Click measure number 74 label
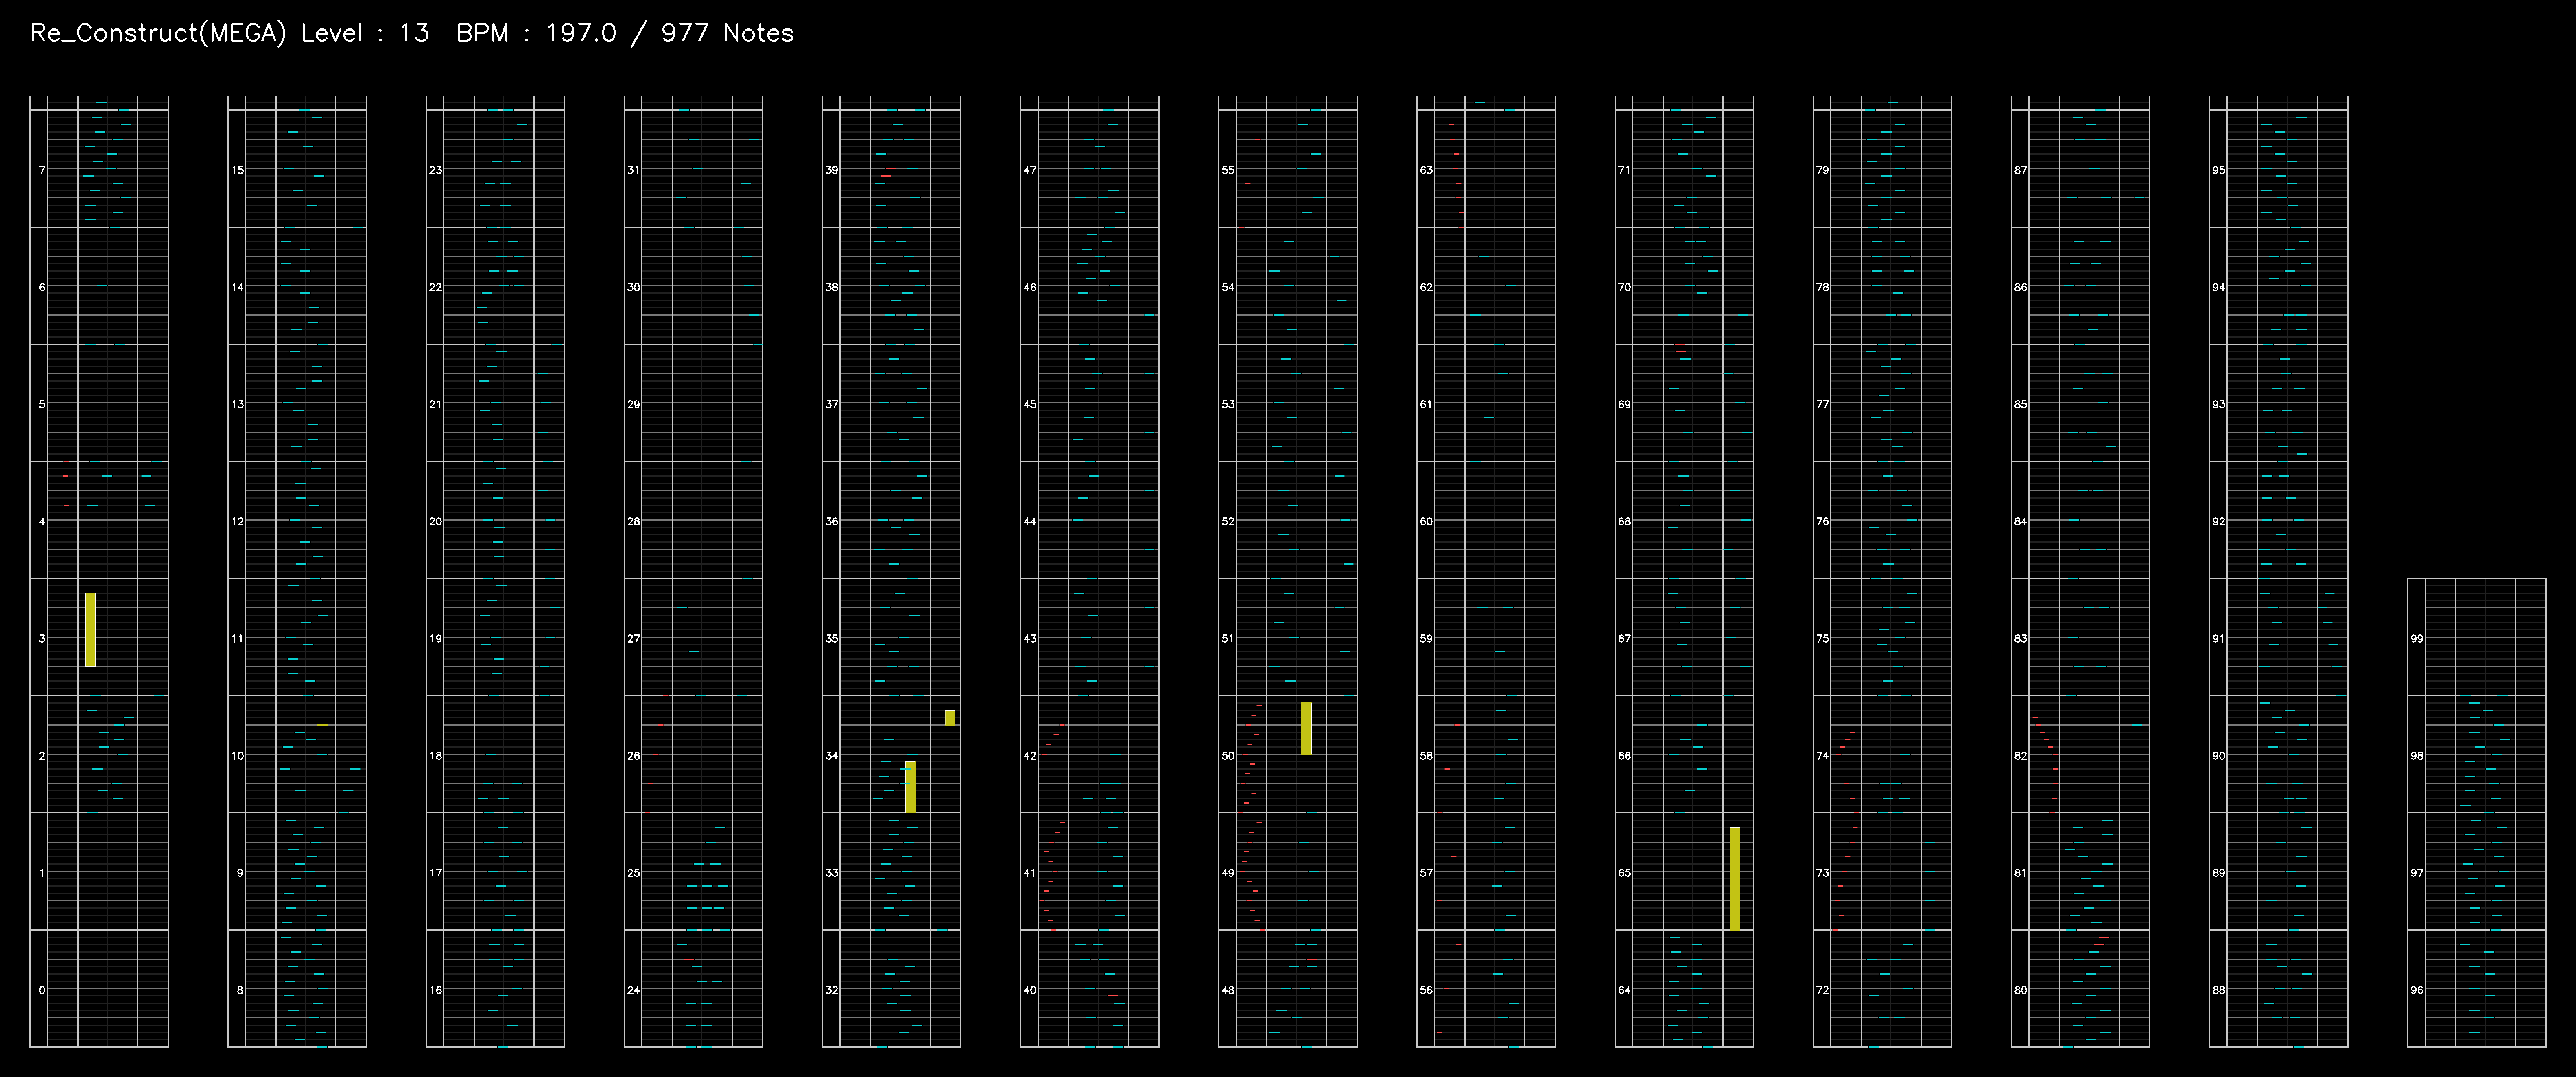The height and width of the screenshot is (1077, 2576). click(1822, 755)
